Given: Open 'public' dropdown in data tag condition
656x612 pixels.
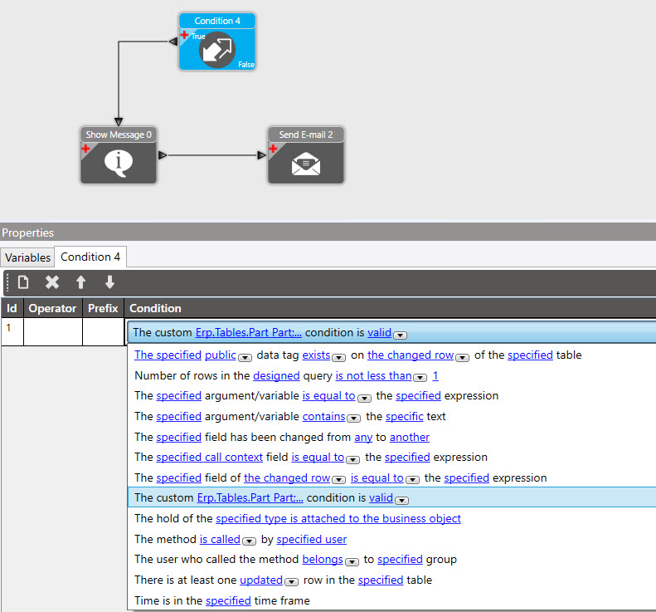Looking at the screenshot, I should pyautogui.click(x=245, y=358).
